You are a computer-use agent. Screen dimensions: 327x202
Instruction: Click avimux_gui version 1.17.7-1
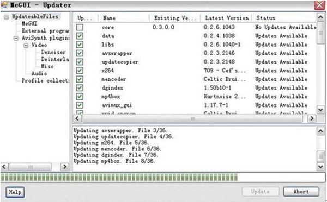click(x=216, y=105)
